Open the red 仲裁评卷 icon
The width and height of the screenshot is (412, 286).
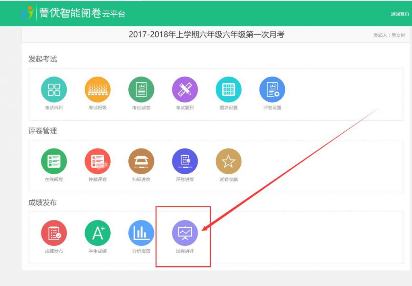[98, 161]
